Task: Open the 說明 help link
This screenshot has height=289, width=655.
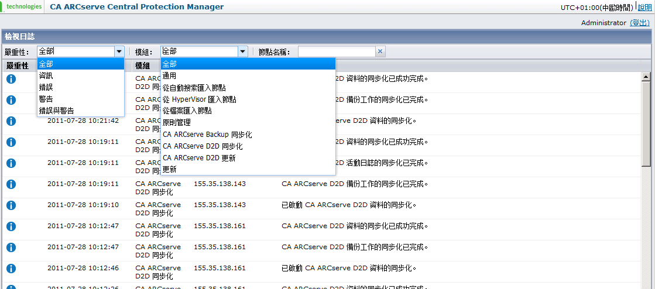Action: (x=644, y=7)
